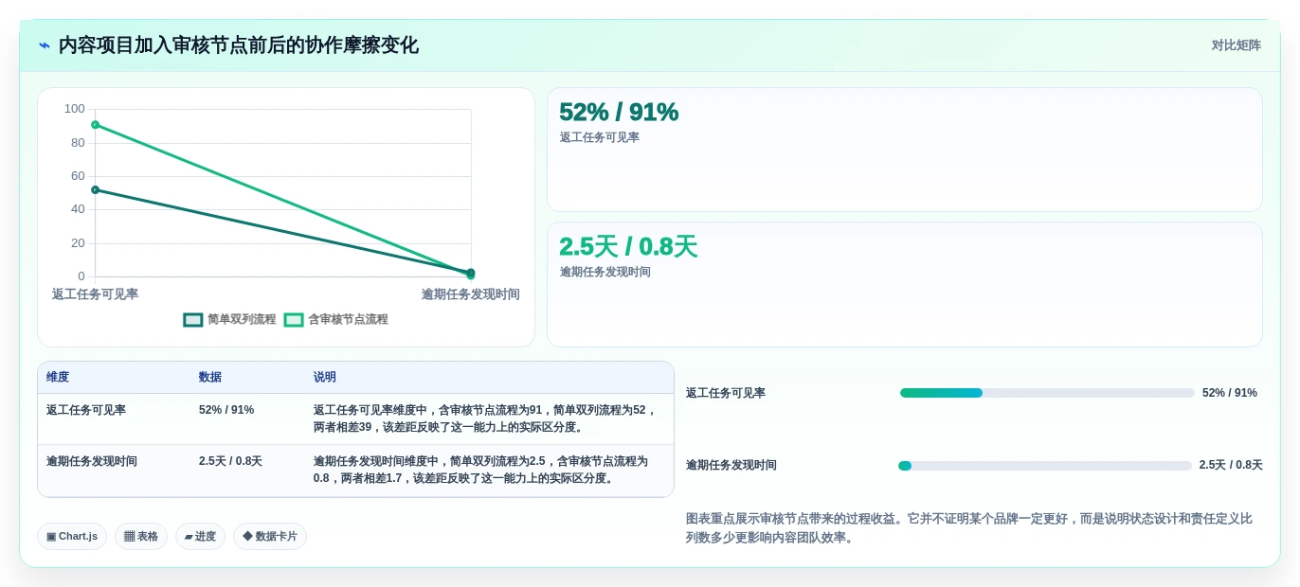Select the 逾期任务发现时间 table row cell
The height and width of the screenshot is (587, 1300).
point(92,461)
